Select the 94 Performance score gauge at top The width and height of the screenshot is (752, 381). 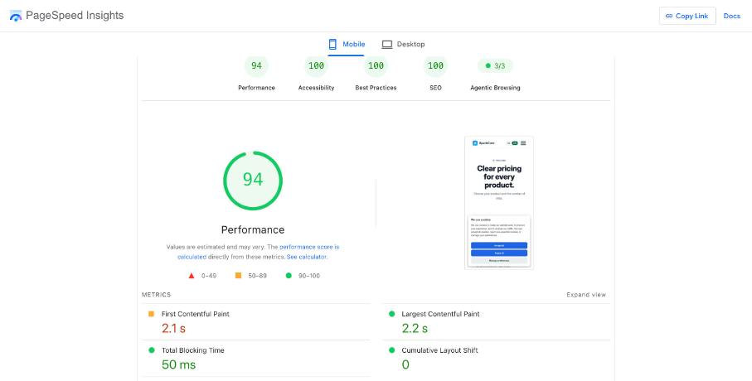(256, 65)
